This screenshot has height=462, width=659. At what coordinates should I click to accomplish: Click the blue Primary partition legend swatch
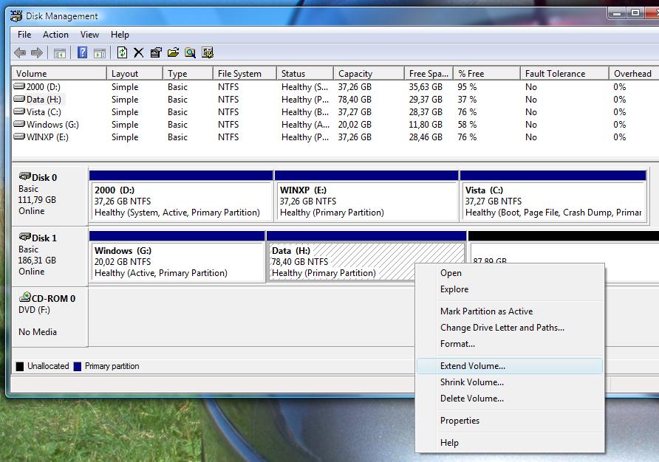click(78, 366)
